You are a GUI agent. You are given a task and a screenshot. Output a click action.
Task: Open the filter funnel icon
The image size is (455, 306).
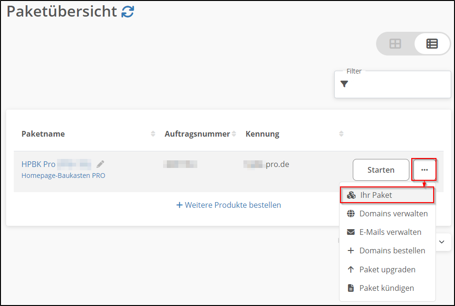345,83
